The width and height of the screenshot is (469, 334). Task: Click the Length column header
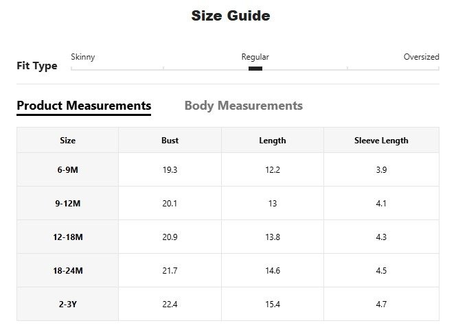pos(272,141)
